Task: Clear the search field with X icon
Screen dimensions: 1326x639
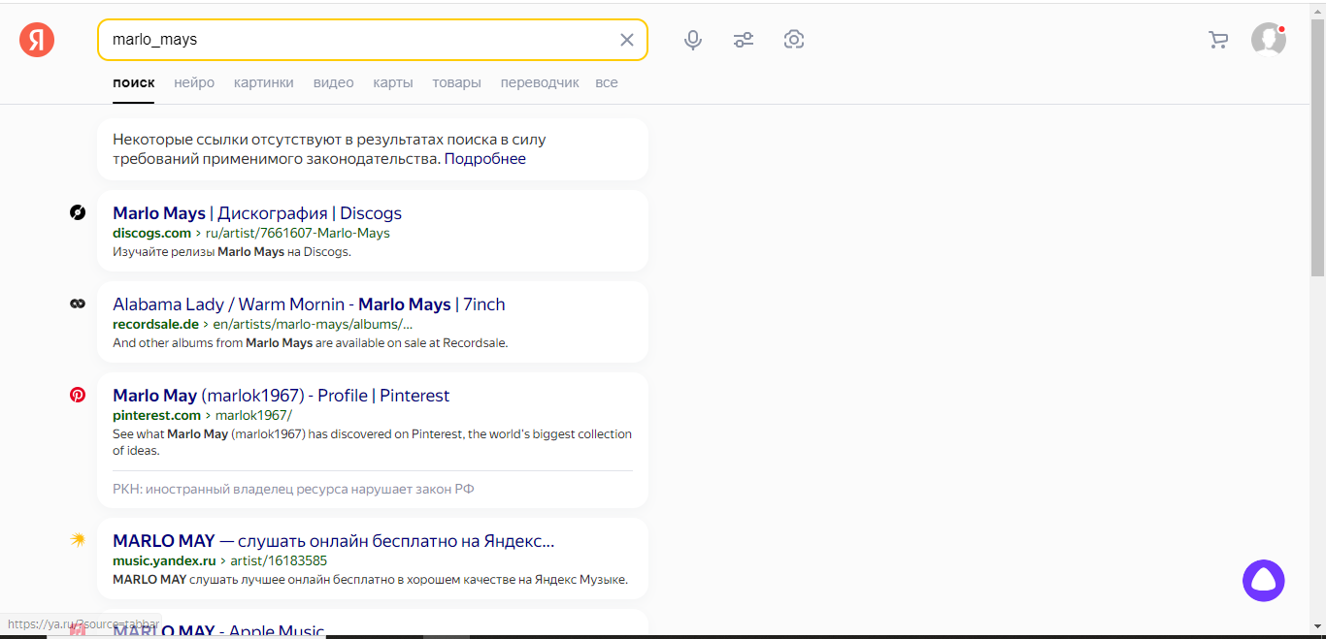Action: click(626, 40)
